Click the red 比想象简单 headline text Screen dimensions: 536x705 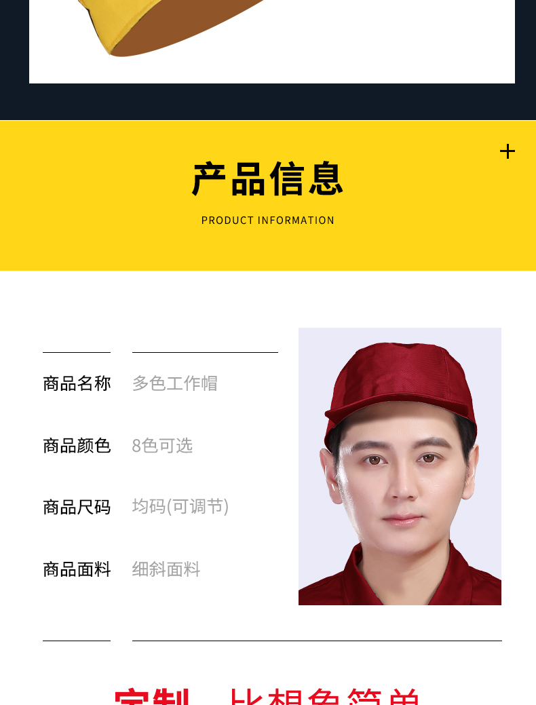coord(325,696)
